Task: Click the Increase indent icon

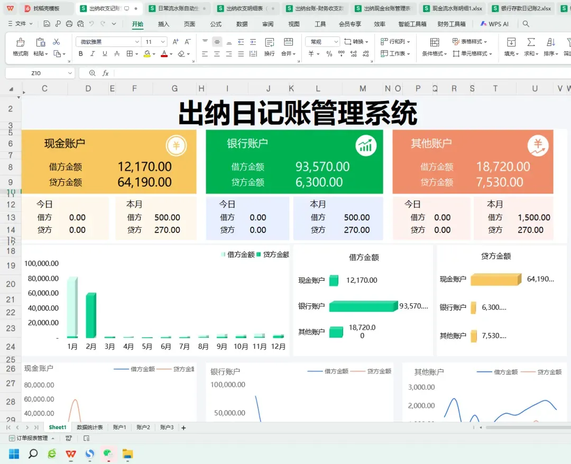Action: coord(253,42)
